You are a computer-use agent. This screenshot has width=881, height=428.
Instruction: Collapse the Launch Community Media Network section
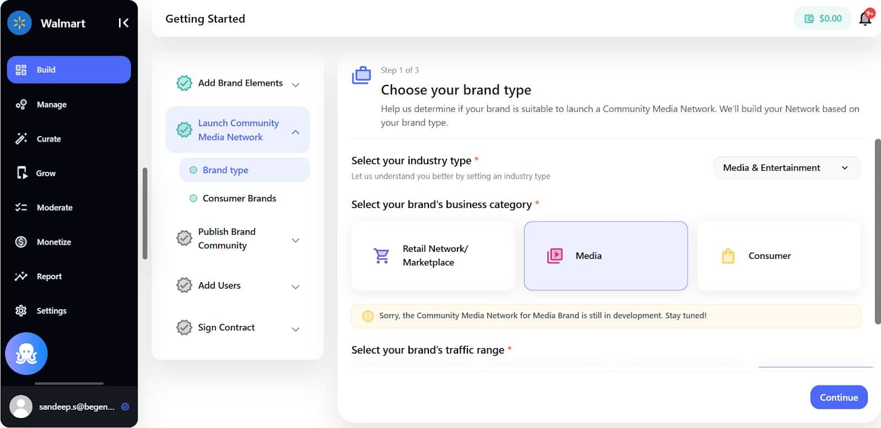pos(296,132)
